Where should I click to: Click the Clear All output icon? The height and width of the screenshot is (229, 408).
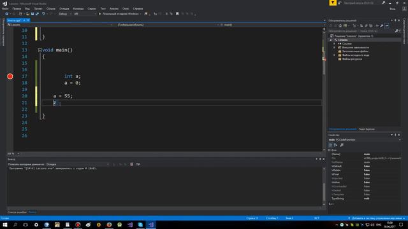coord(132,164)
